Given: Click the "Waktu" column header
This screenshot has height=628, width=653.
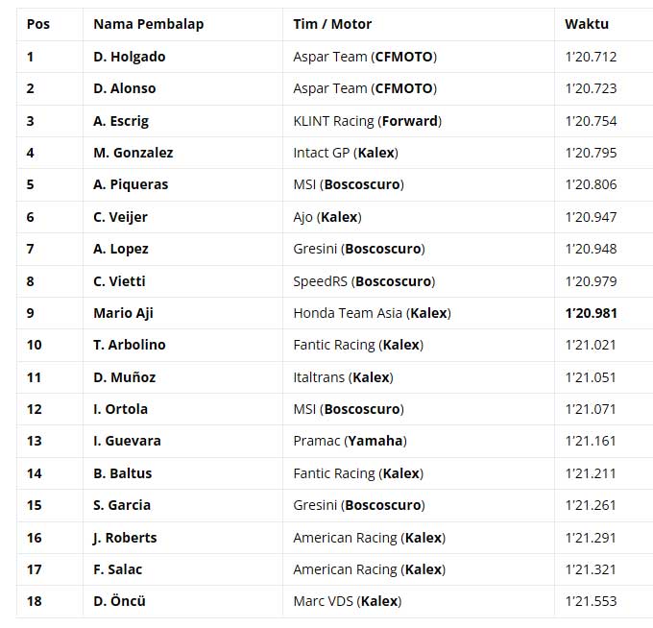Looking at the screenshot, I should coord(586,24).
